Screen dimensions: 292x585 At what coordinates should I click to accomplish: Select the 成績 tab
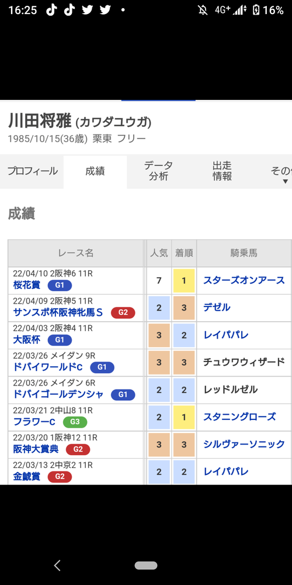pos(95,171)
